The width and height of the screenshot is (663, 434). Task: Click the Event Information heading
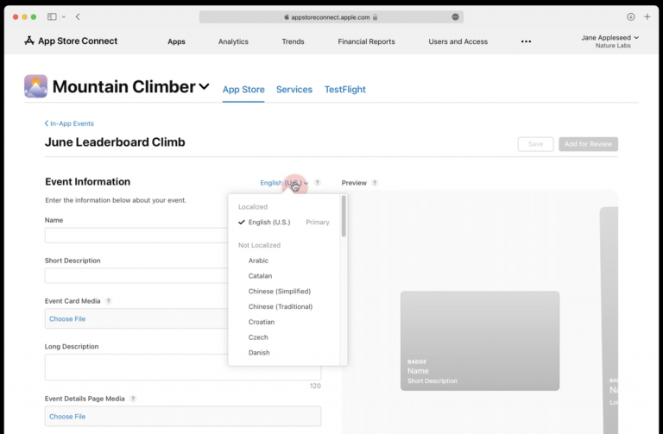(87, 182)
